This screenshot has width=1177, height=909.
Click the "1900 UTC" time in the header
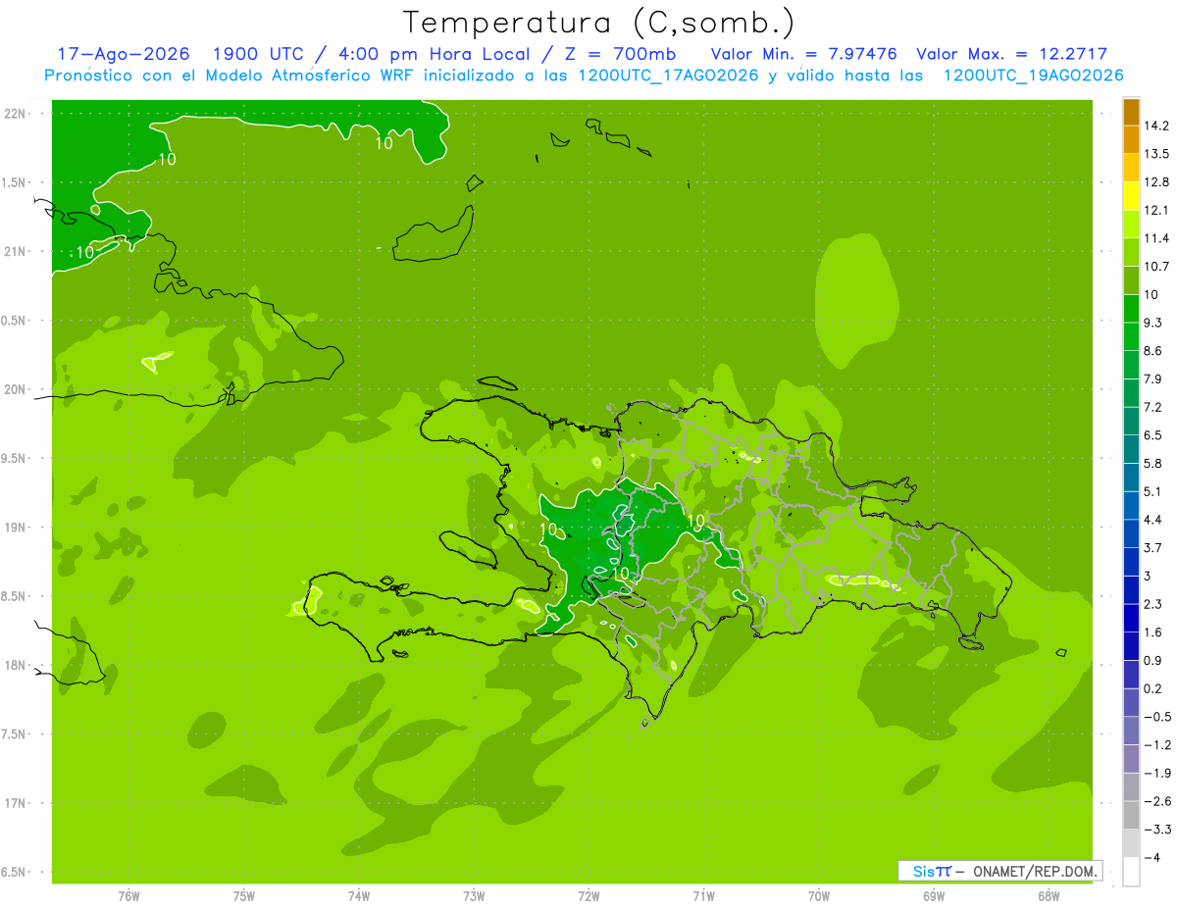[257, 54]
